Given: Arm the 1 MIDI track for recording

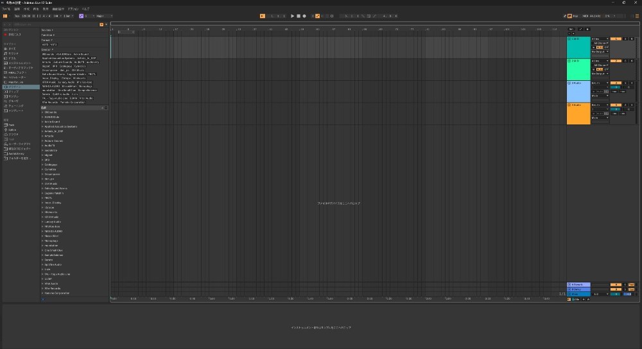Looking at the screenshot, I should [632, 39].
